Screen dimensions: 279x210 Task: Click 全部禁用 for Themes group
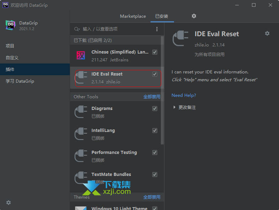click(x=152, y=197)
